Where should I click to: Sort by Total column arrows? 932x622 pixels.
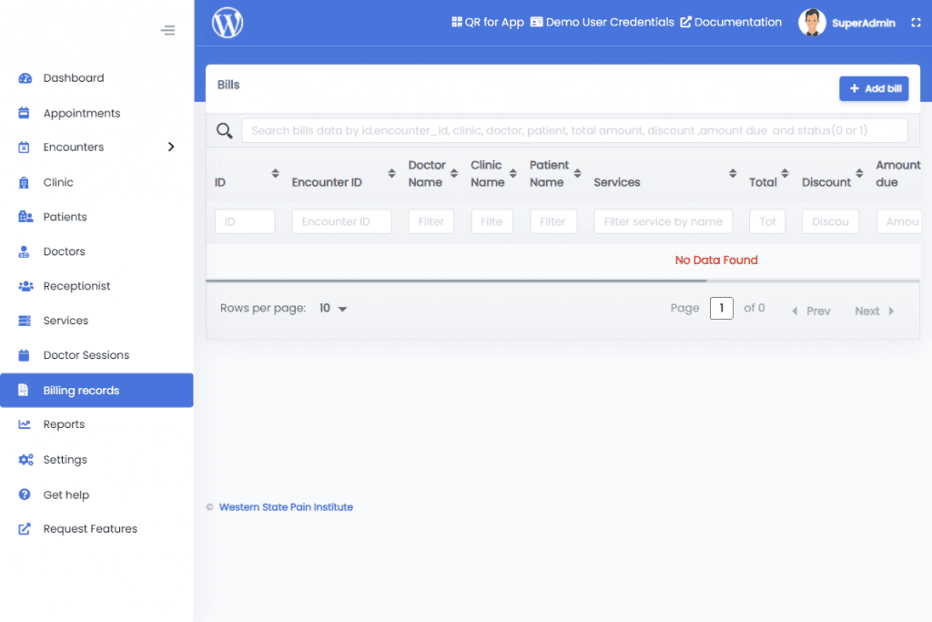coord(785,173)
